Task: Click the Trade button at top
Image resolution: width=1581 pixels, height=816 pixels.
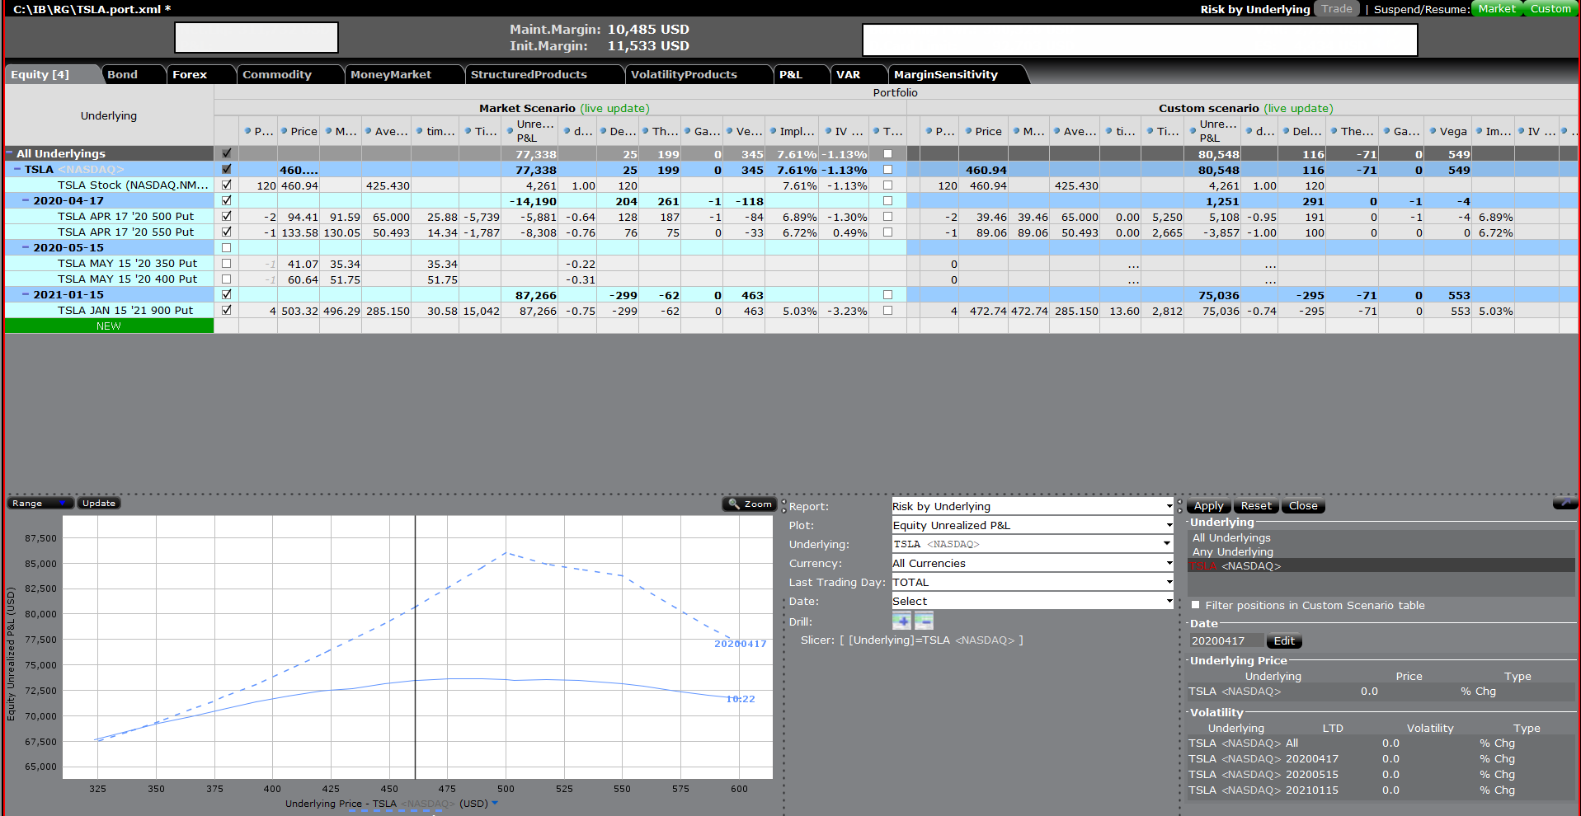Action: tap(1337, 9)
